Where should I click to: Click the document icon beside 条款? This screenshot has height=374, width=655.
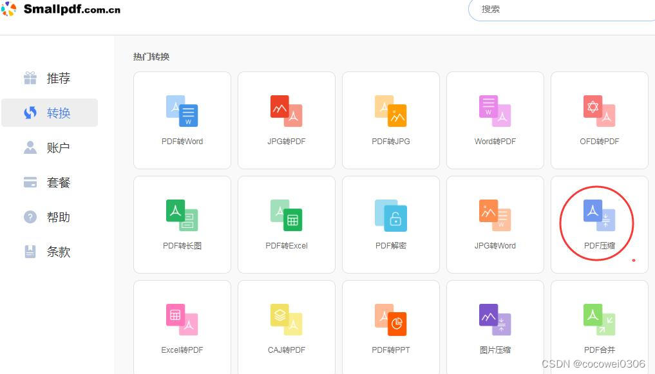point(30,252)
